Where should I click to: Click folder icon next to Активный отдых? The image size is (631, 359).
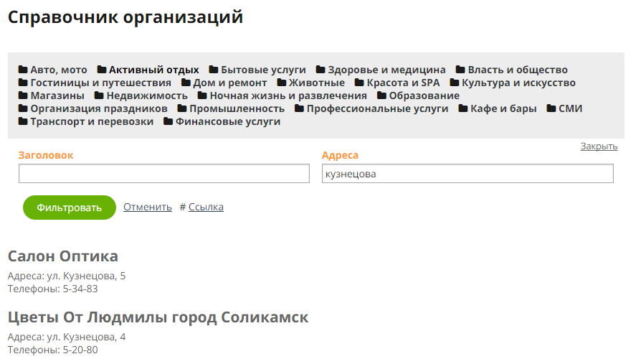102,70
